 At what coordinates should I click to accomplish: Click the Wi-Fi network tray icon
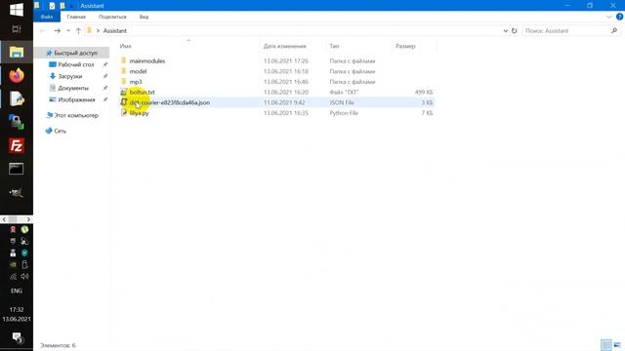pos(13,276)
